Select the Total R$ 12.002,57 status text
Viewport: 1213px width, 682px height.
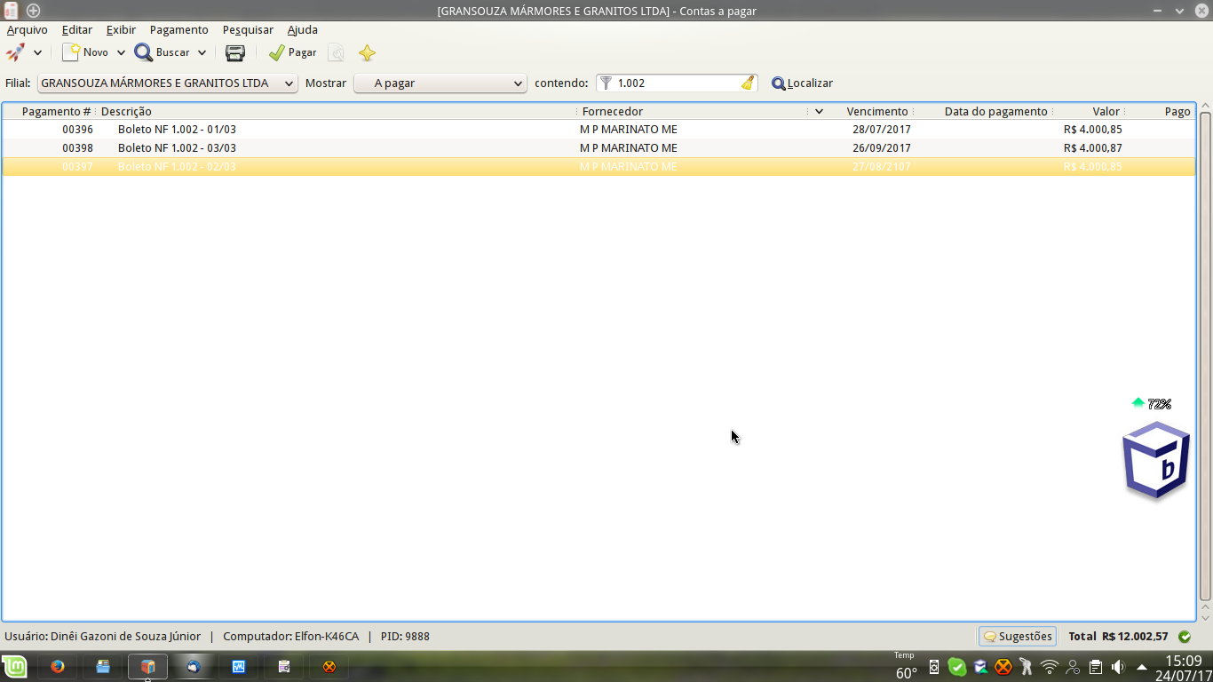pyautogui.click(x=1118, y=636)
